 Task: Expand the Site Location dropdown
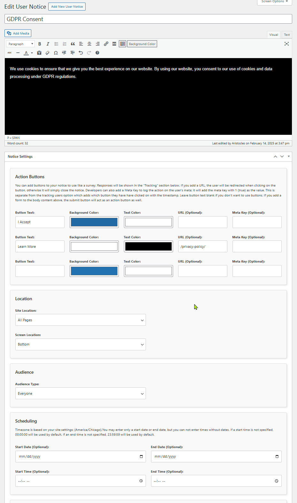80,320
